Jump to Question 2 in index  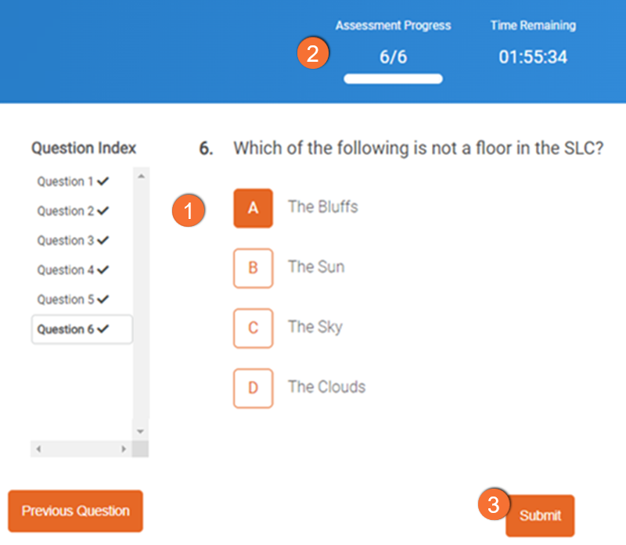coord(73,211)
